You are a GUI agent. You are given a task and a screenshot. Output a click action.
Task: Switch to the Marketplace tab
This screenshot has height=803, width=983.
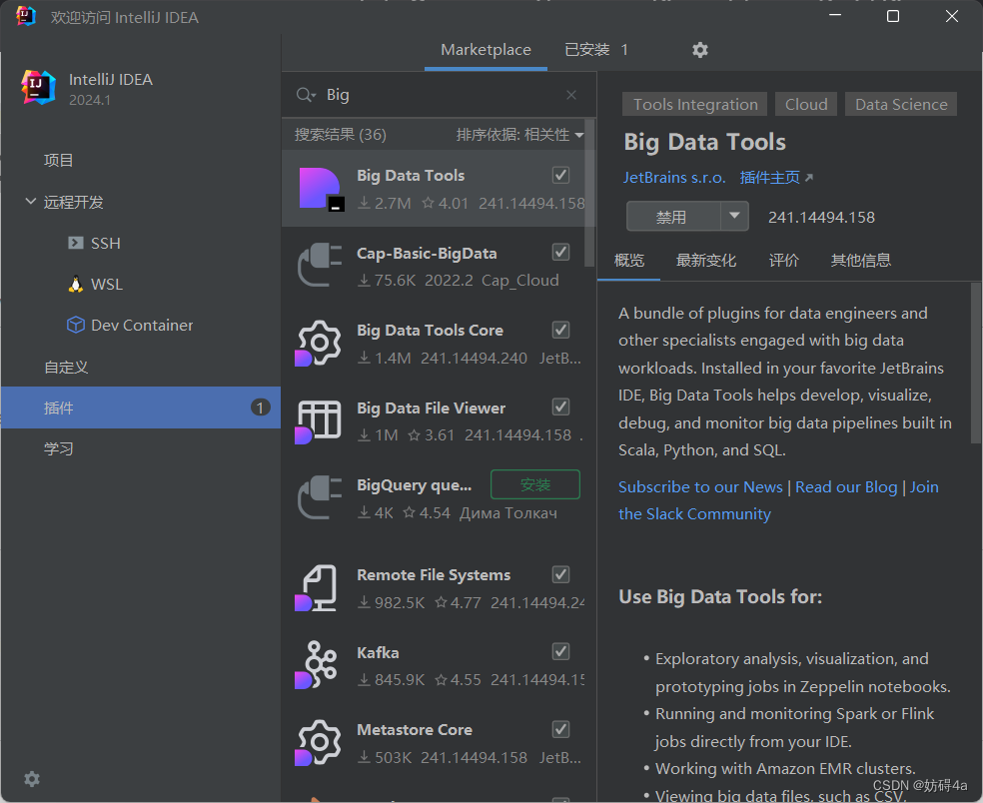[486, 50]
